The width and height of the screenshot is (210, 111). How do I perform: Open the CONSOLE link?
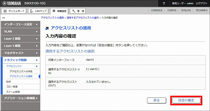tap(157, 10)
